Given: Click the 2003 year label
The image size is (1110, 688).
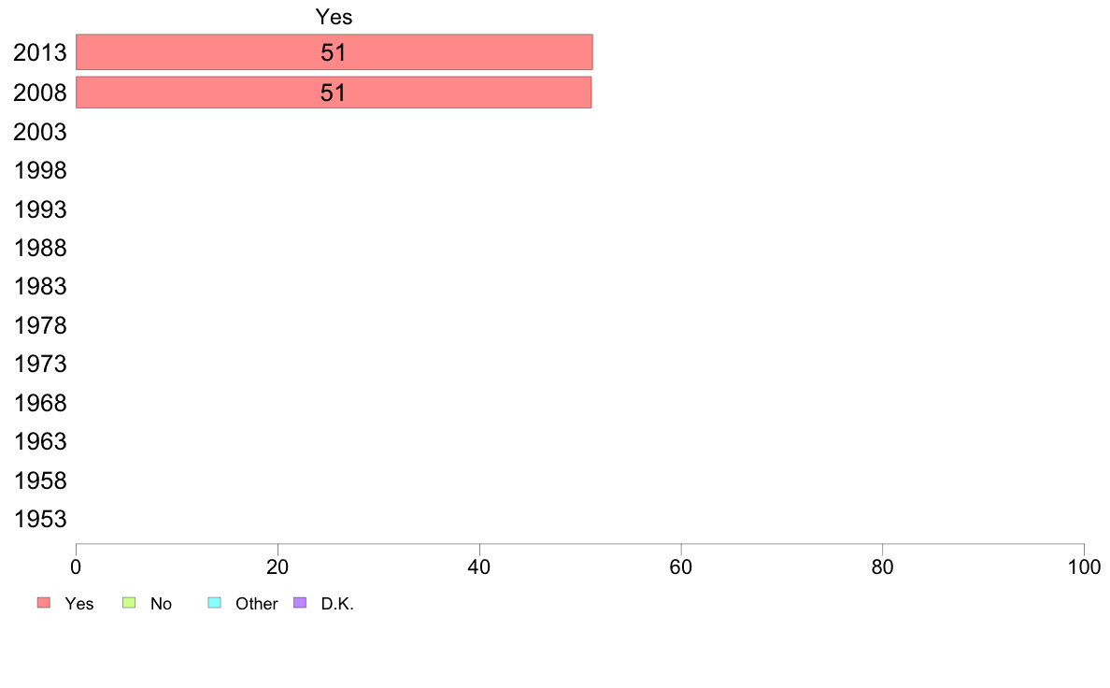Looking at the screenshot, I should [40, 132].
